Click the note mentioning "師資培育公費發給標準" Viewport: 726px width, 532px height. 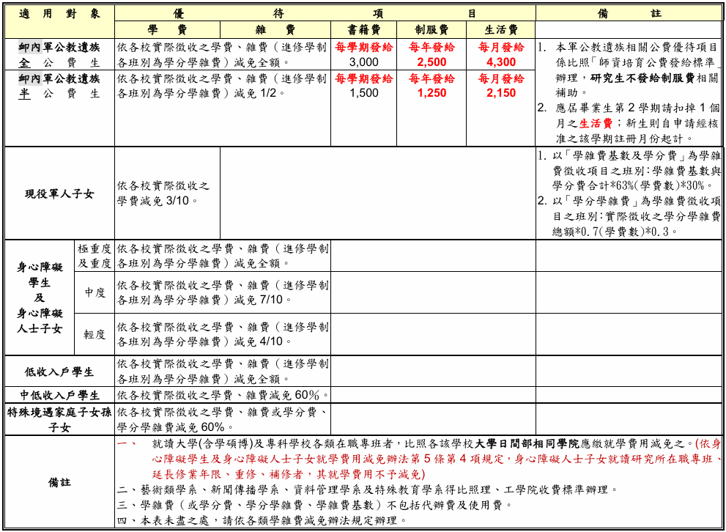click(x=629, y=70)
